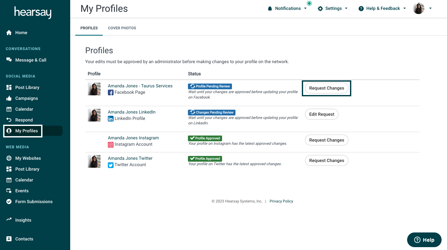The width and height of the screenshot is (447, 250).
Task: Switch to the Cover Photos tab
Action: point(122,28)
